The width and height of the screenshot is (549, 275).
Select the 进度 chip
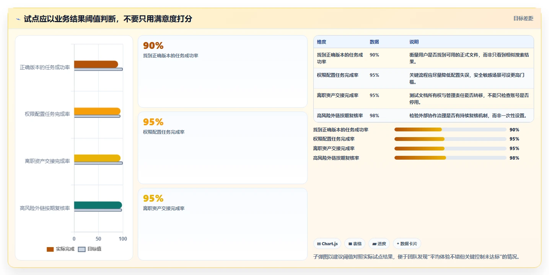click(x=379, y=244)
